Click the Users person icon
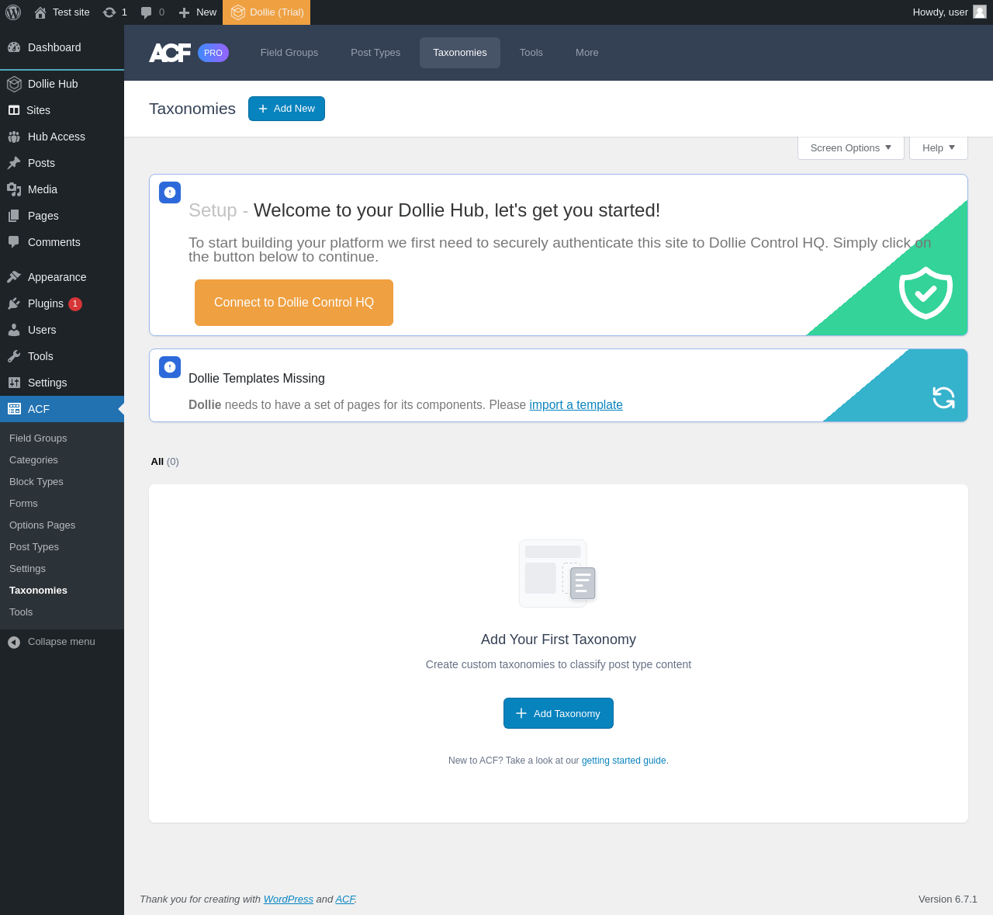The image size is (993, 915). click(14, 330)
